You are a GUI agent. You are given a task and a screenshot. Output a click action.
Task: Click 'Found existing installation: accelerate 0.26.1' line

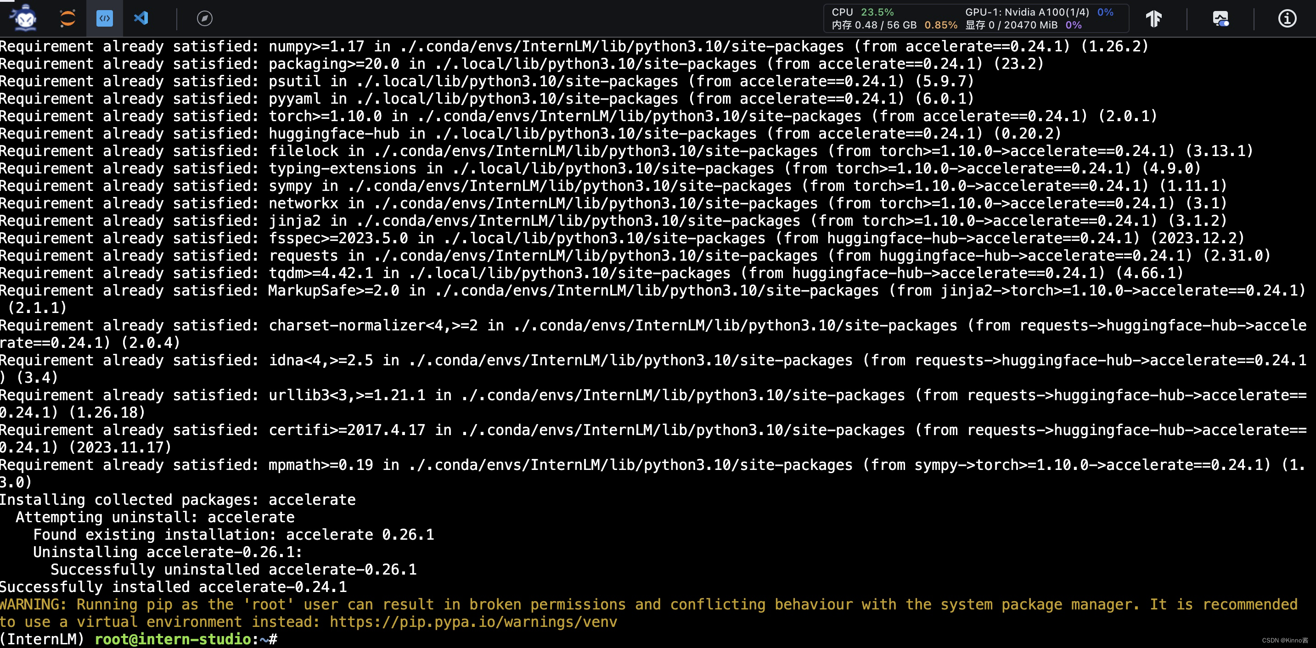(x=233, y=535)
